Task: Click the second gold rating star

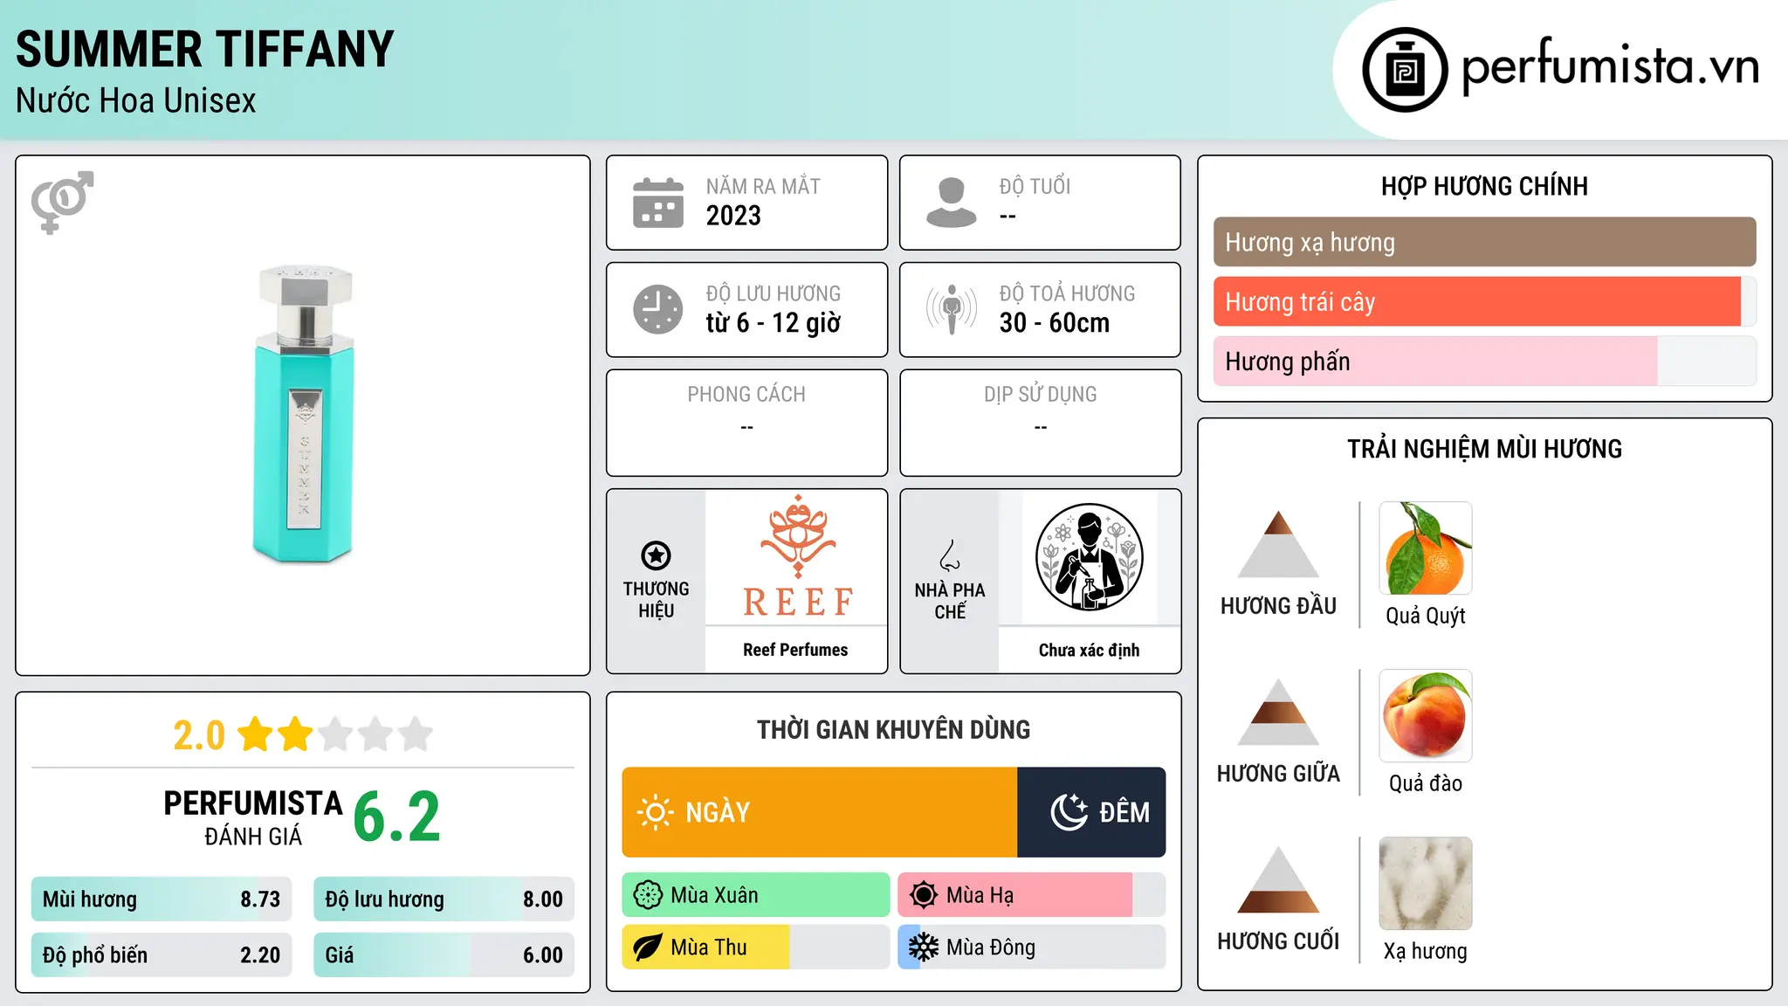Action: pyautogui.click(x=296, y=734)
